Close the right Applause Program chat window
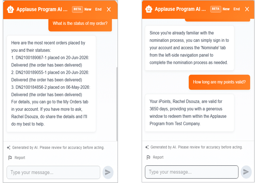 (x=247, y=9)
